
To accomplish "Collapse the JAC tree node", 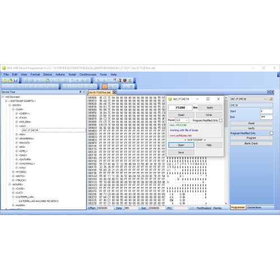I will [x=17, y=126].
